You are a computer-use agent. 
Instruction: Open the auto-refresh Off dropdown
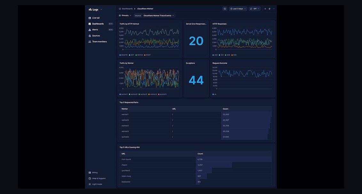pos(255,9)
